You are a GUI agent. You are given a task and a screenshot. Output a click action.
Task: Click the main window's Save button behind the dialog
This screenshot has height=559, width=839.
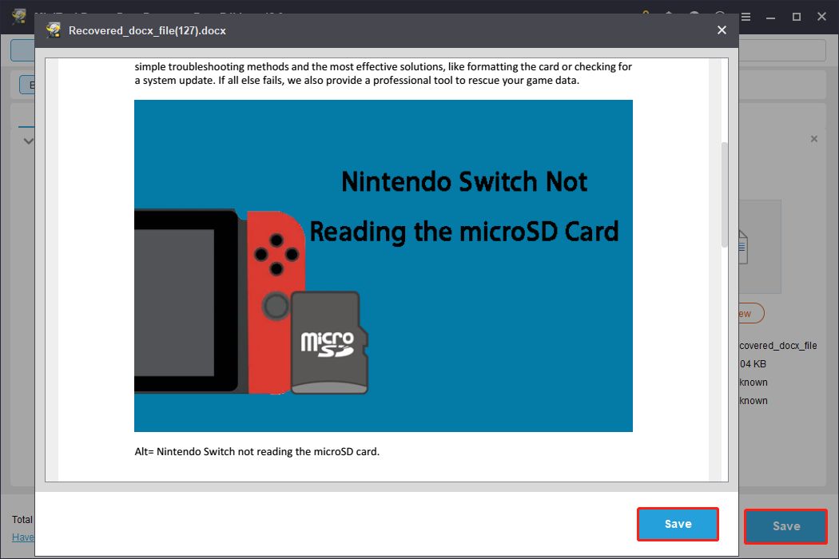785,526
